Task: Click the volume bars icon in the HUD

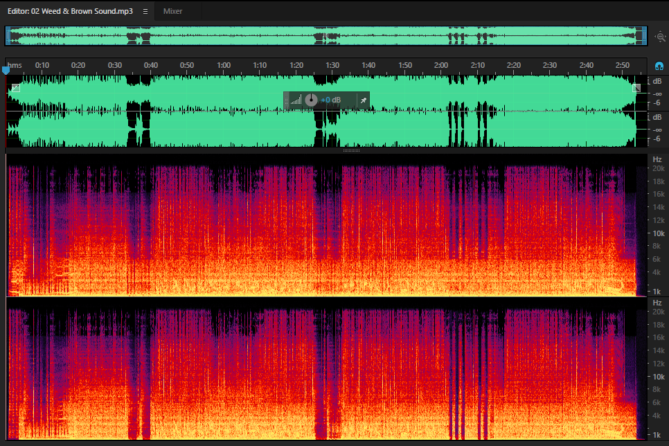Action: (x=296, y=100)
